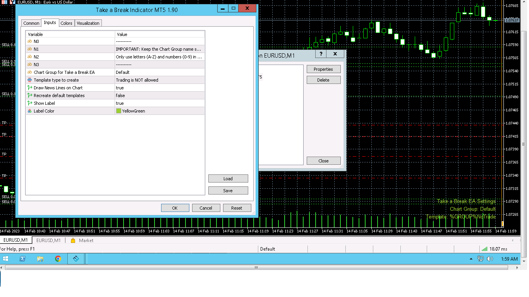Select the N2 value 'Only use letters (A-Z)'

pyautogui.click(x=160, y=57)
